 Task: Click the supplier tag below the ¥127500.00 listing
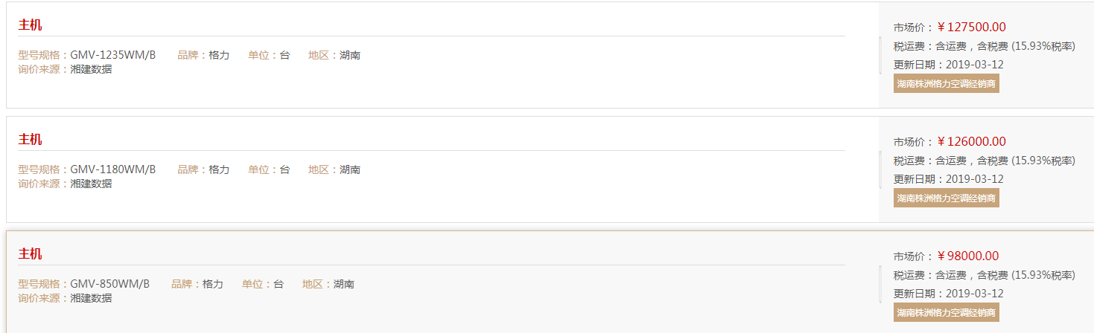pos(946,83)
